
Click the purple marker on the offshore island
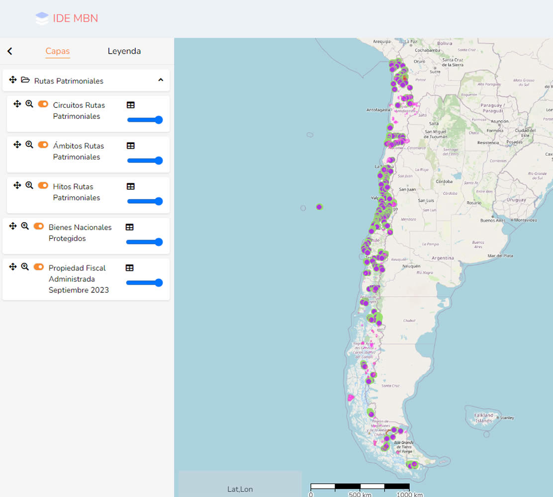point(319,207)
